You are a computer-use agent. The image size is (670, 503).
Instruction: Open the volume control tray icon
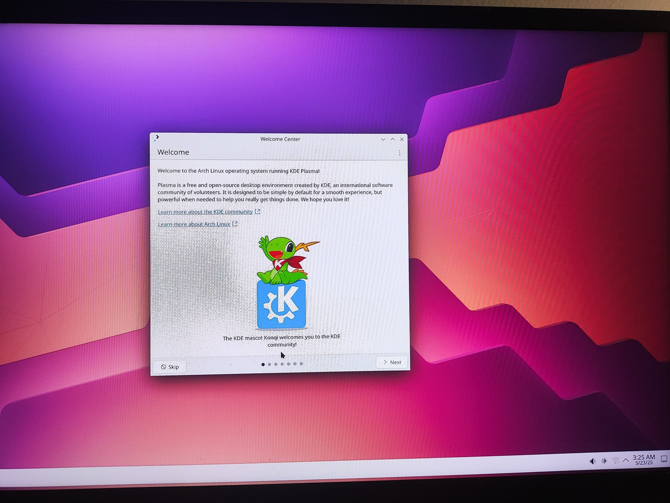(593, 461)
